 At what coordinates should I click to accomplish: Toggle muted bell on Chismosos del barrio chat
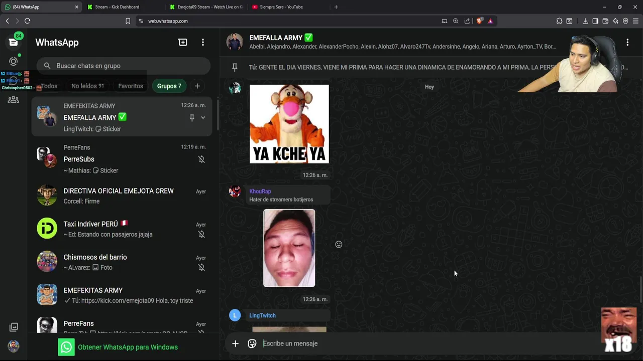pos(201,268)
